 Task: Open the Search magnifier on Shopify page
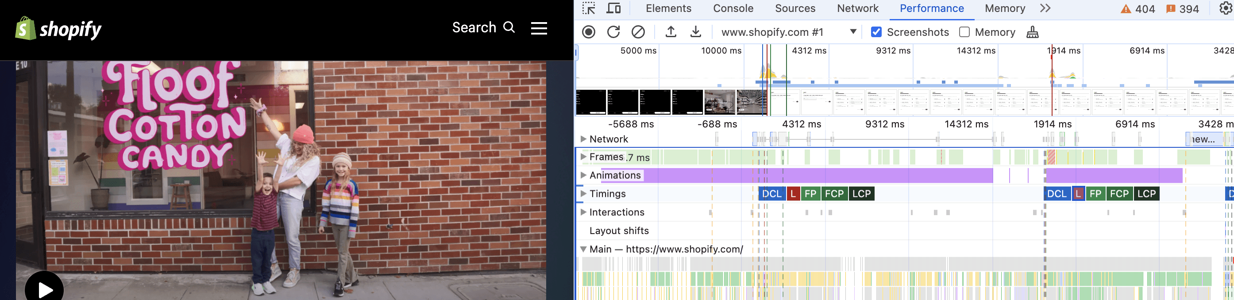[x=509, y=27]
